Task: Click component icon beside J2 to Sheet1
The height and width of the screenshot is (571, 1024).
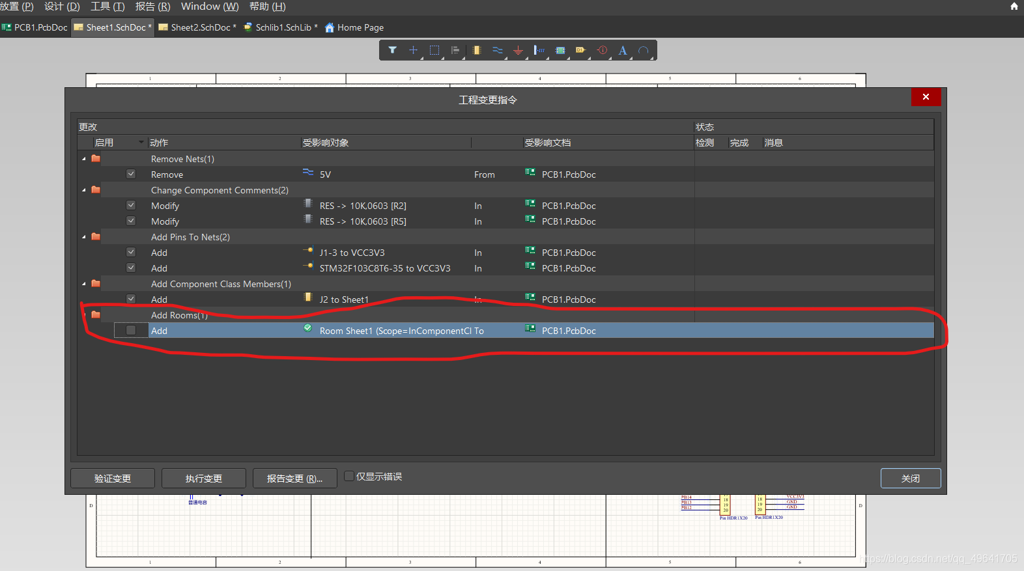Action: 308,298
